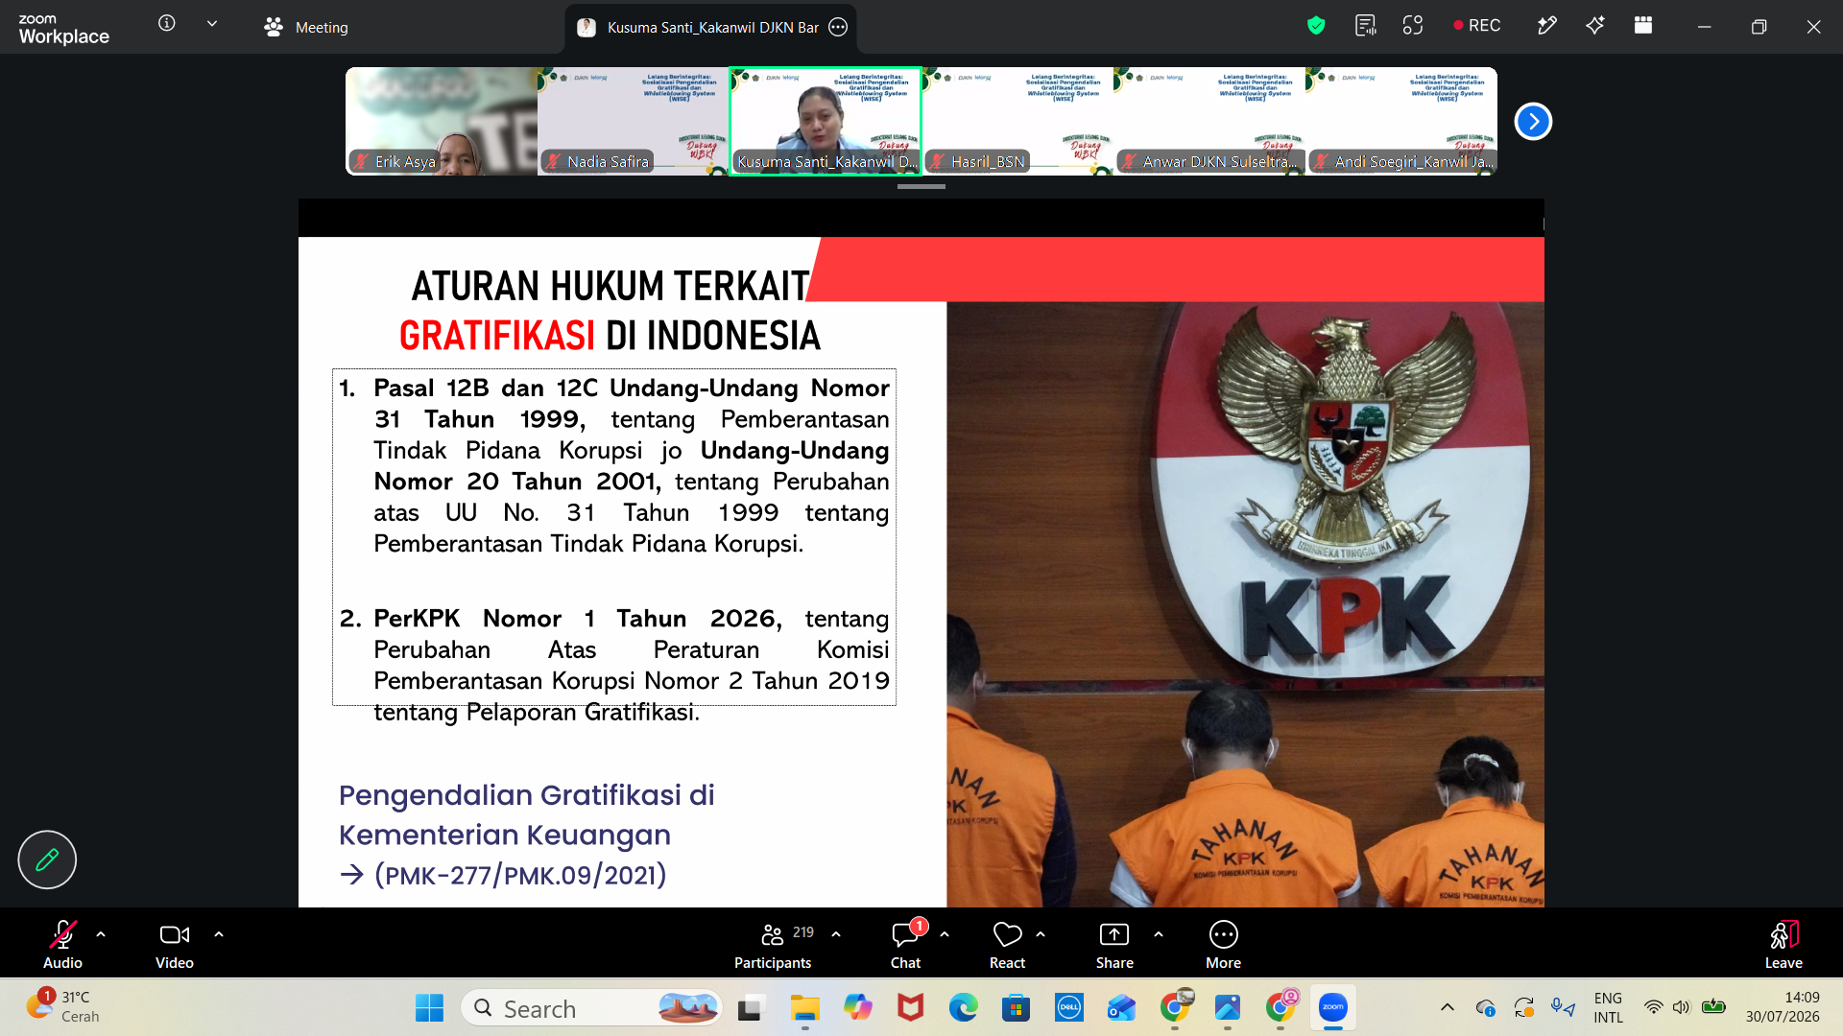Image resolution: width=1843 pixels, height=1036 pixels.
Task: Select Anwar DJKN Sulseltra video thumbnail
Action: click(1209, 121)
